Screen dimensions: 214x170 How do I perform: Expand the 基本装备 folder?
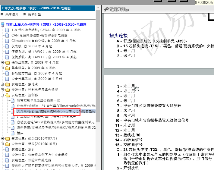(2, 68)
